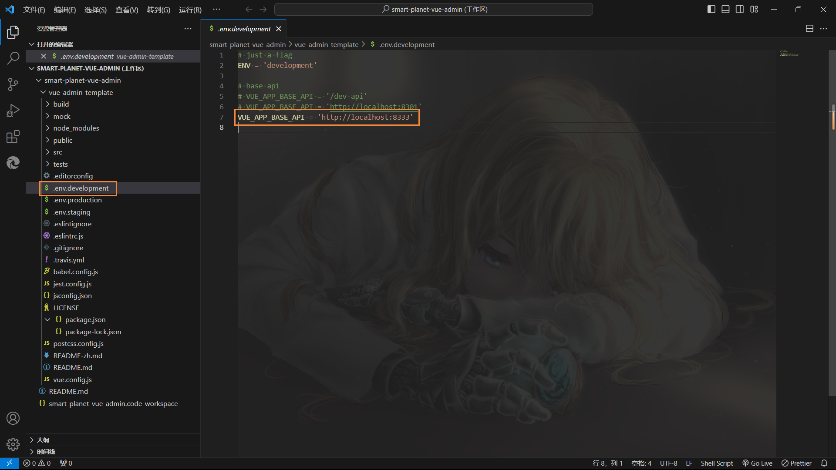Click the command center search box
Image resolution: width=836 pixels, height=470 pixels.
pos(434,9)
